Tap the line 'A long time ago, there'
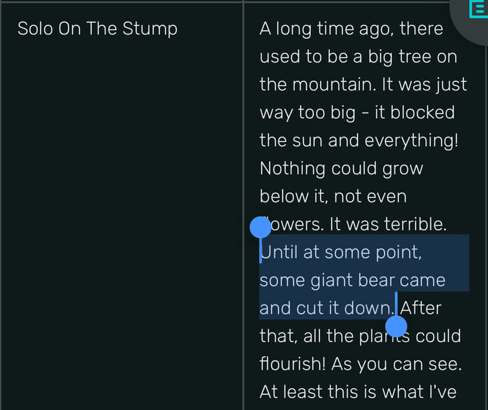Screen dimensions: 488x410 click(x=352, y=28)
